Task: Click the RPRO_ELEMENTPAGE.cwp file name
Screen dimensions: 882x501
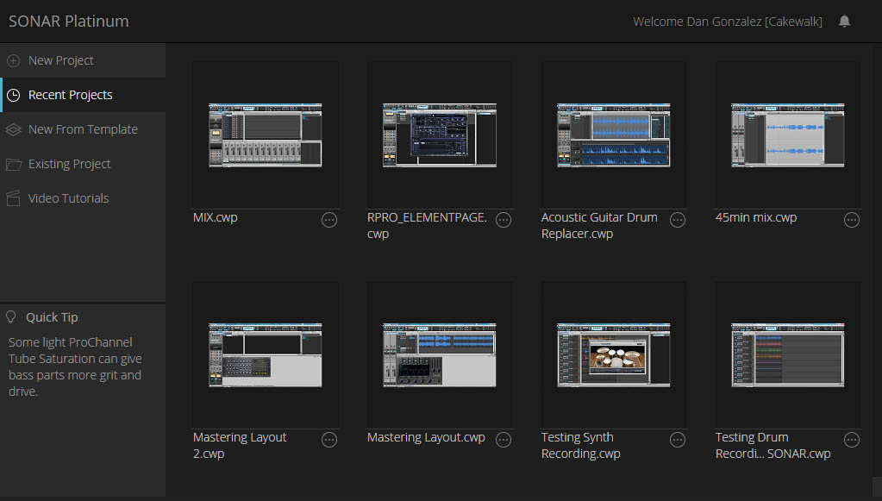Action: point(427,225)
